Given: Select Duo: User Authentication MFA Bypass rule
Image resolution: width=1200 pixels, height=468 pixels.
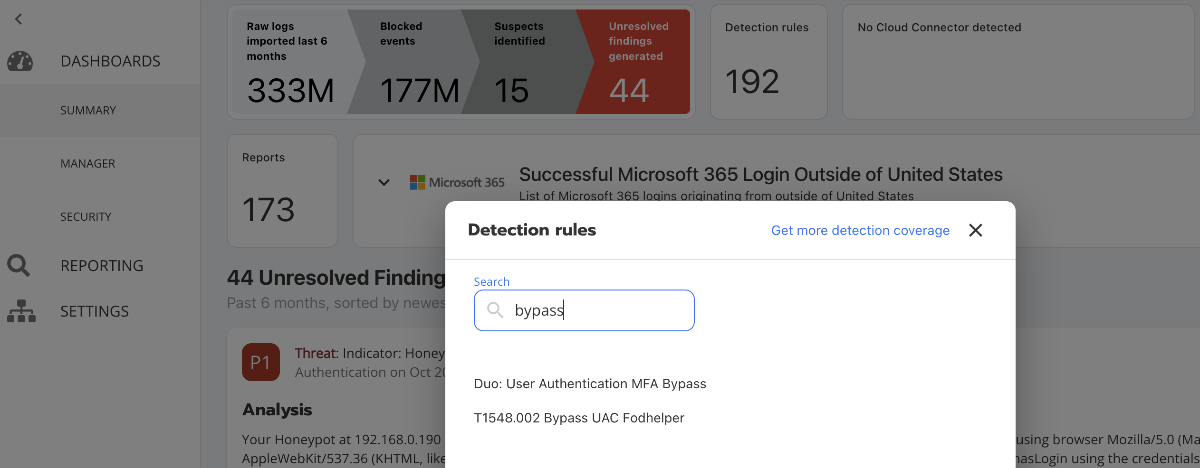Looking at the screenshot, I should click(x=590, y=384).
